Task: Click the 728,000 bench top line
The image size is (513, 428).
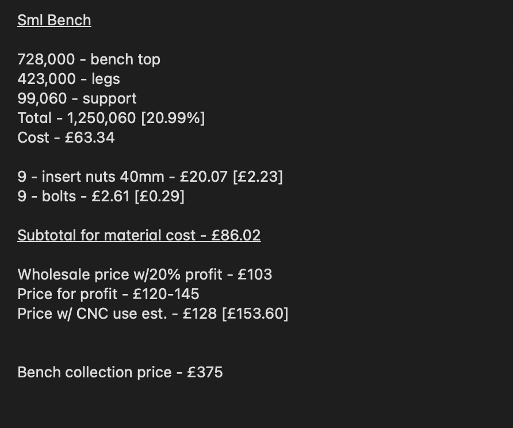Action: [89, 60]
